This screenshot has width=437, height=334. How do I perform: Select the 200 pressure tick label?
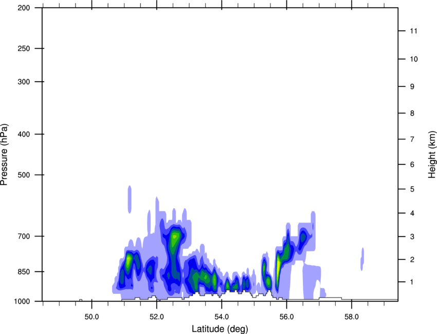click(x=24, y=8)
